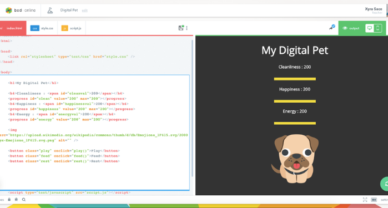Click the h4 Cleanliness code line
The image size is (388, 208).
click(x=66, y=93)
